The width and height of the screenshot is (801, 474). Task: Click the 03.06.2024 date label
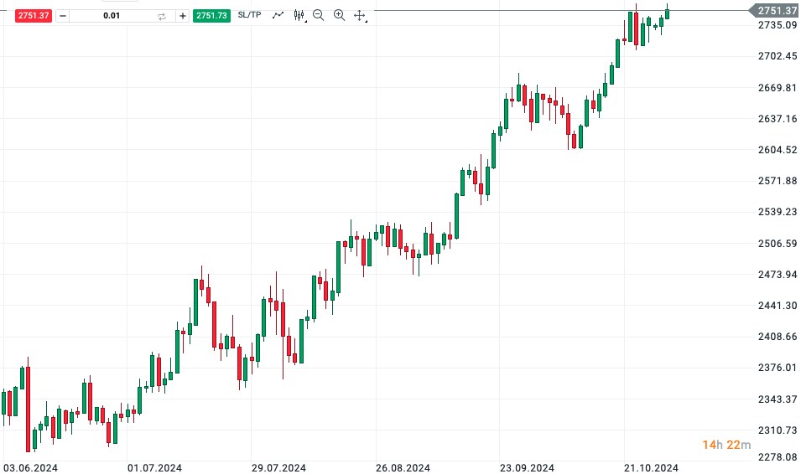31,468
